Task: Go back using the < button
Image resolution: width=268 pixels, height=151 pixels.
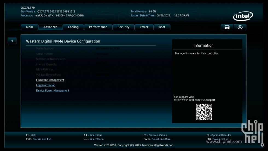Action: tap(12, 41)
